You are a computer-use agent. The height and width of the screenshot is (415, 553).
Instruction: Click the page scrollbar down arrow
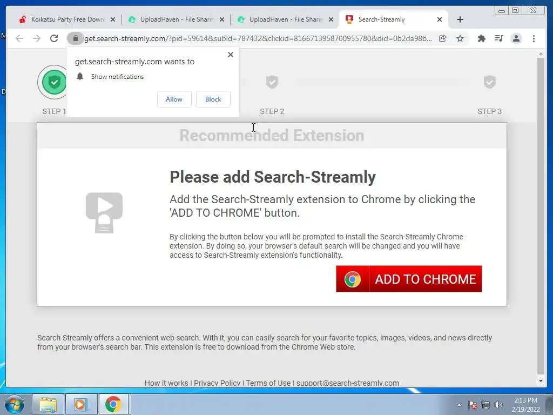pos(541,381)
